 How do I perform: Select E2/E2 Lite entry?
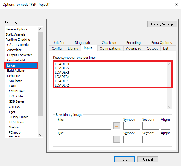click(16, 96)
